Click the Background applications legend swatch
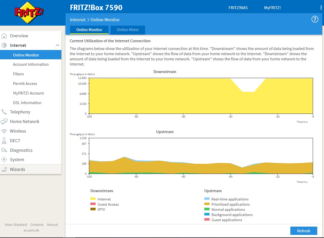The width and height of the screenshot is (324, 238). point(207,214)
